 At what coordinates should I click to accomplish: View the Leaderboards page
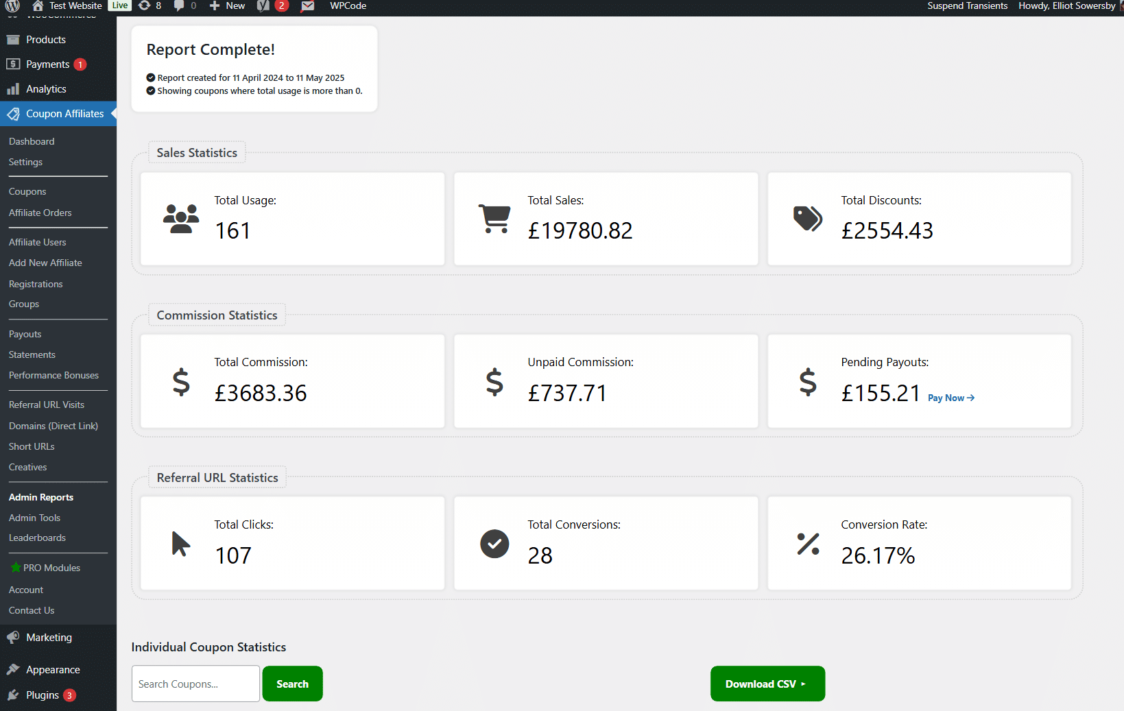coord(37,538)
